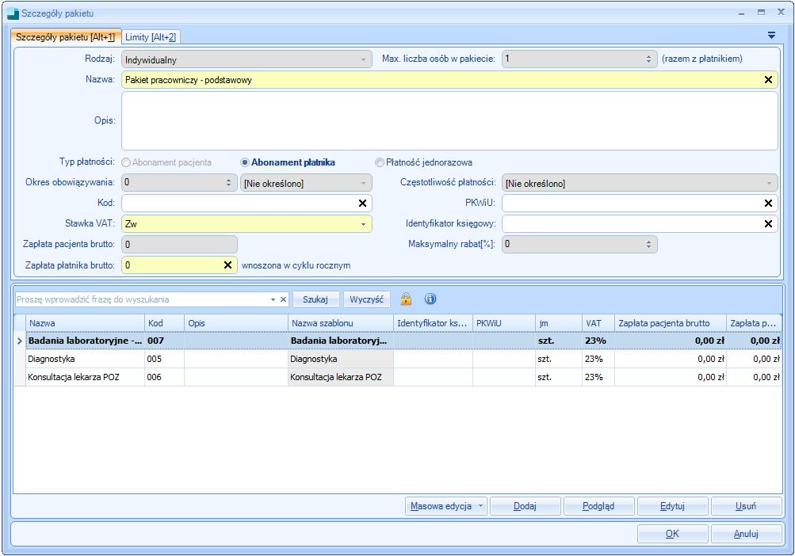This screenshot has height=556, width=795.
Task: Select Płatność jednorazowa radio button
Action: tap(379, 162)
